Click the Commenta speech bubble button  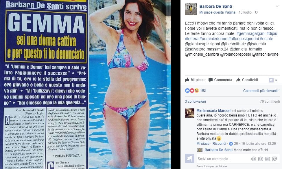tap(220, 80)
